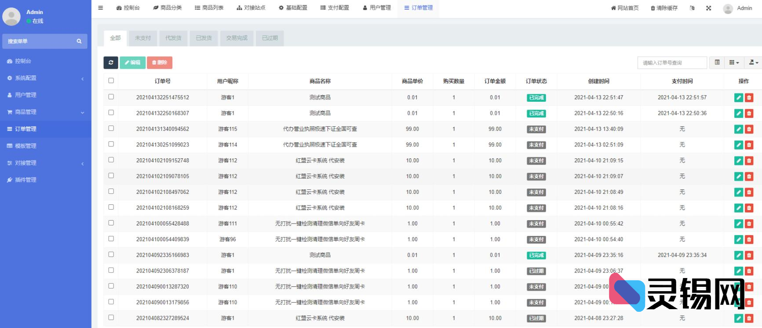Click the refresh table icon button
The image size is (762, 328).
pyautogui.click(x=111, y=63)
